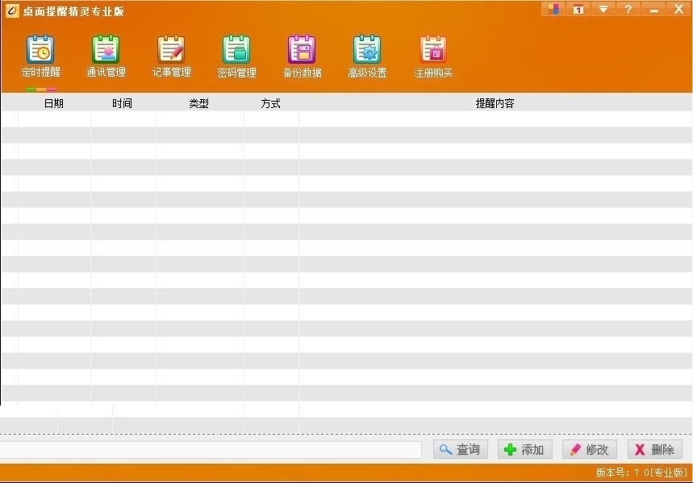This screenshot has height=483, width=693.
Task: Sort by the 日期 date column header
Action: point(53,103)
